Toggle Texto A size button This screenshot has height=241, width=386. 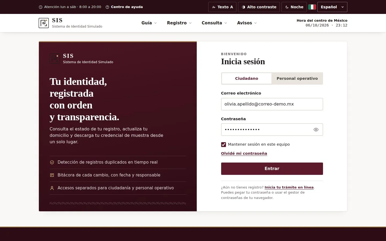pyautogui.click(x=222, y=7)
